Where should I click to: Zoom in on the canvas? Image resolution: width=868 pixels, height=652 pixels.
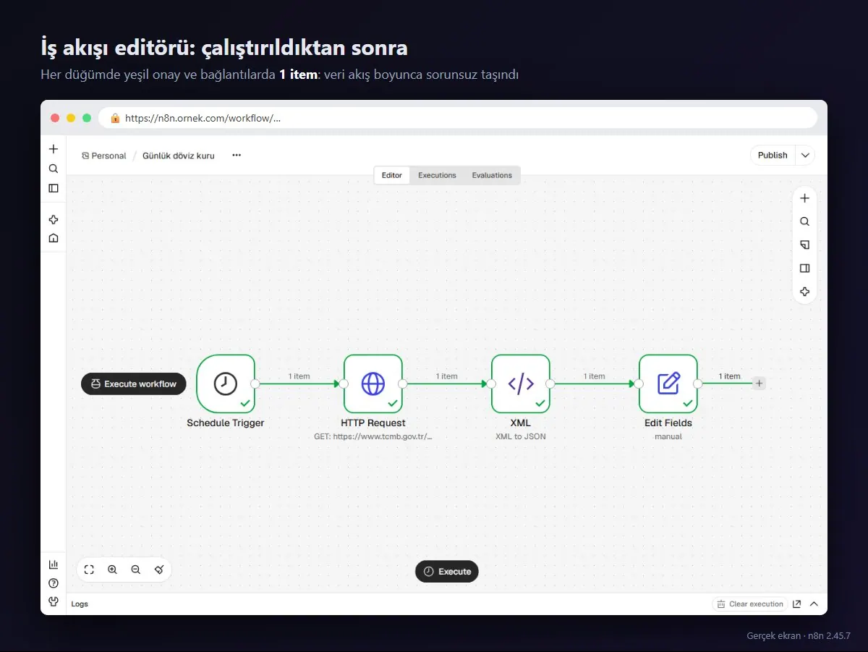(112, 570)
